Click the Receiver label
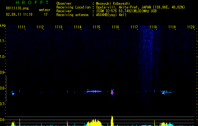 (x=64, y=11)
